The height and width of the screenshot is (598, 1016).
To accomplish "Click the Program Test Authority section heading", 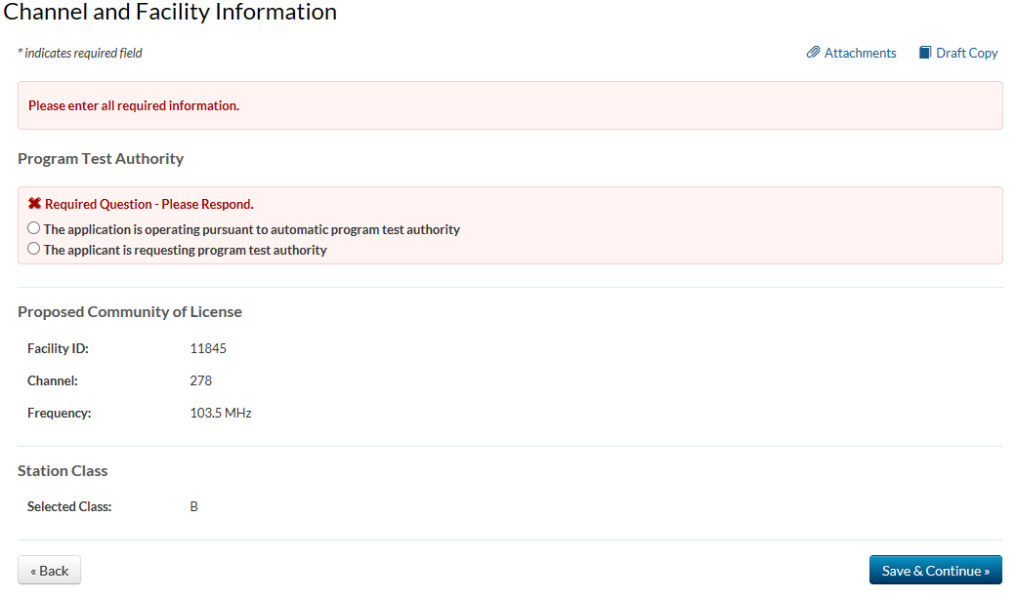I will pyautogui.click(x=101, y=158).
